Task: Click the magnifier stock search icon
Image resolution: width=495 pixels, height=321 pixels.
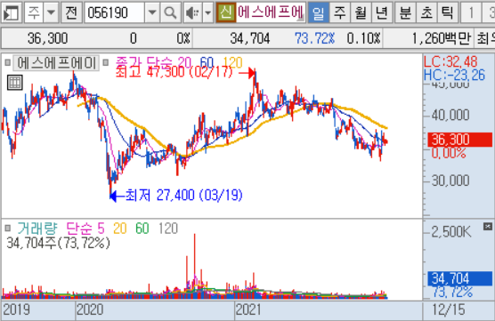Action: click(x=170, y=12)
